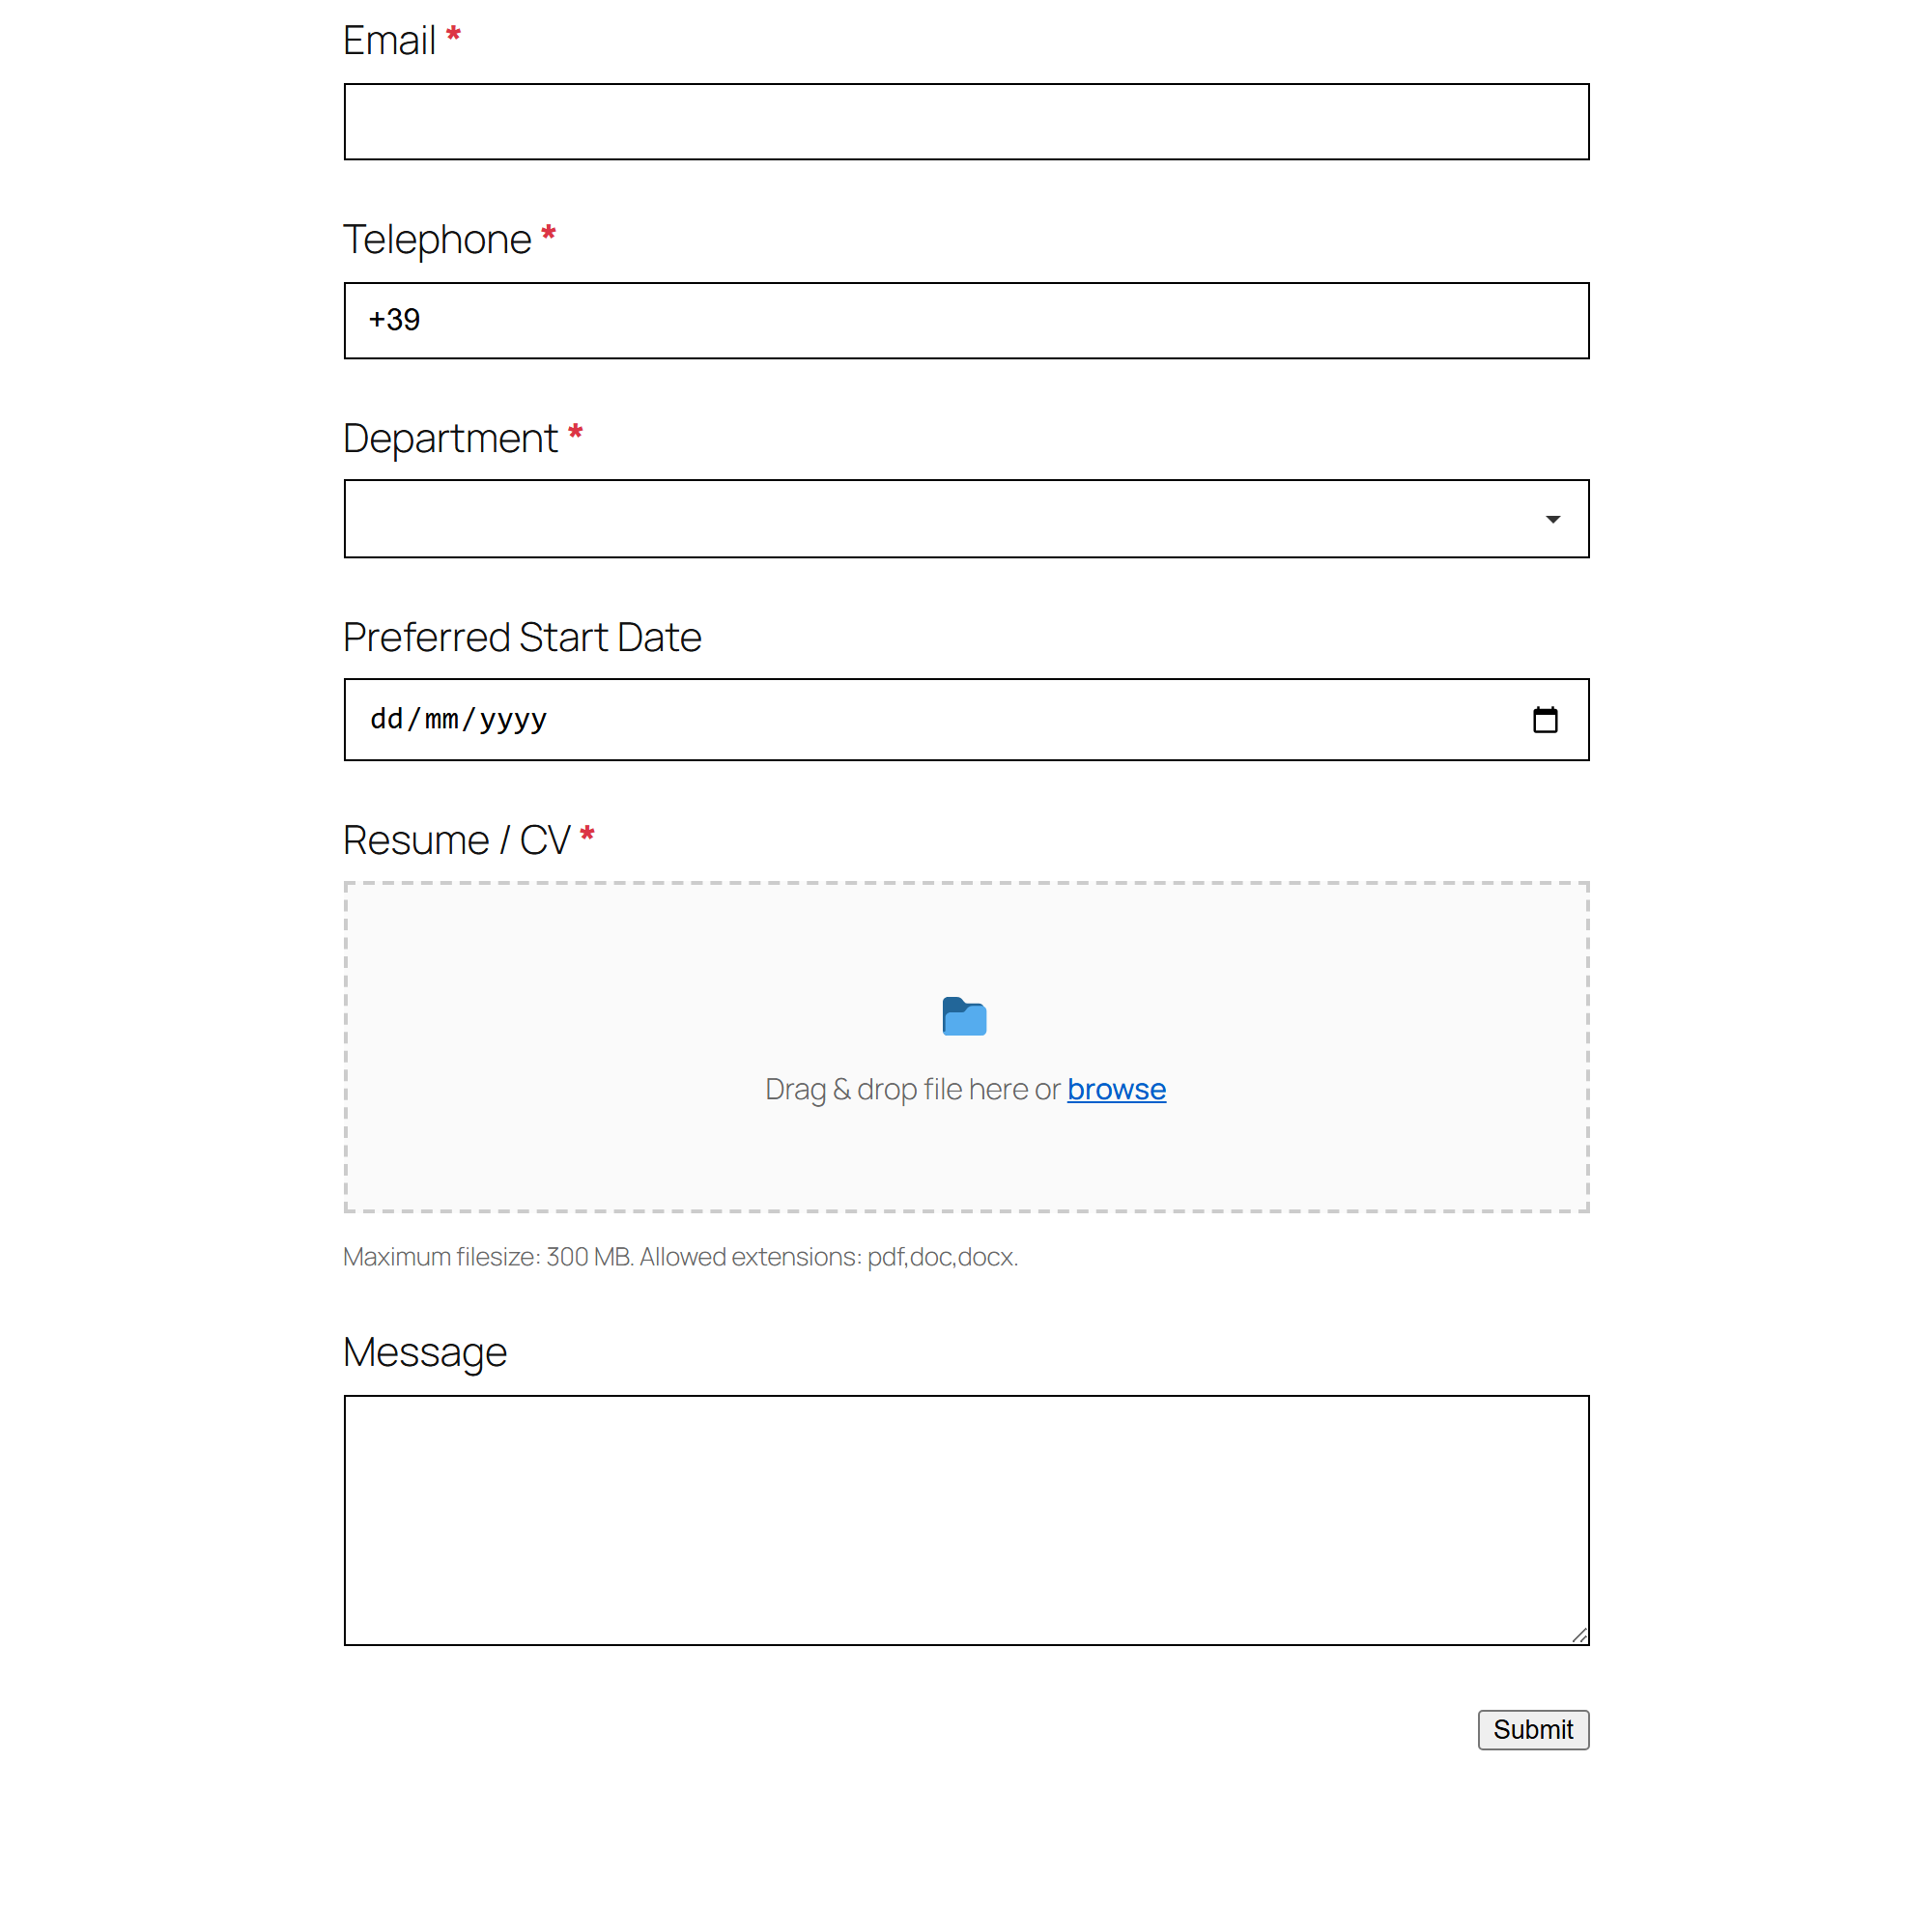
Task: Click the Message field label
Action: 425,1353
